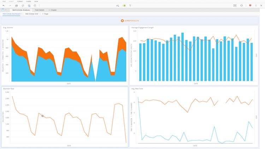This screenshot has width=265, height=149.
Task: Click the DATE axis label under Eng. Volume
Action: click(69, 84)
